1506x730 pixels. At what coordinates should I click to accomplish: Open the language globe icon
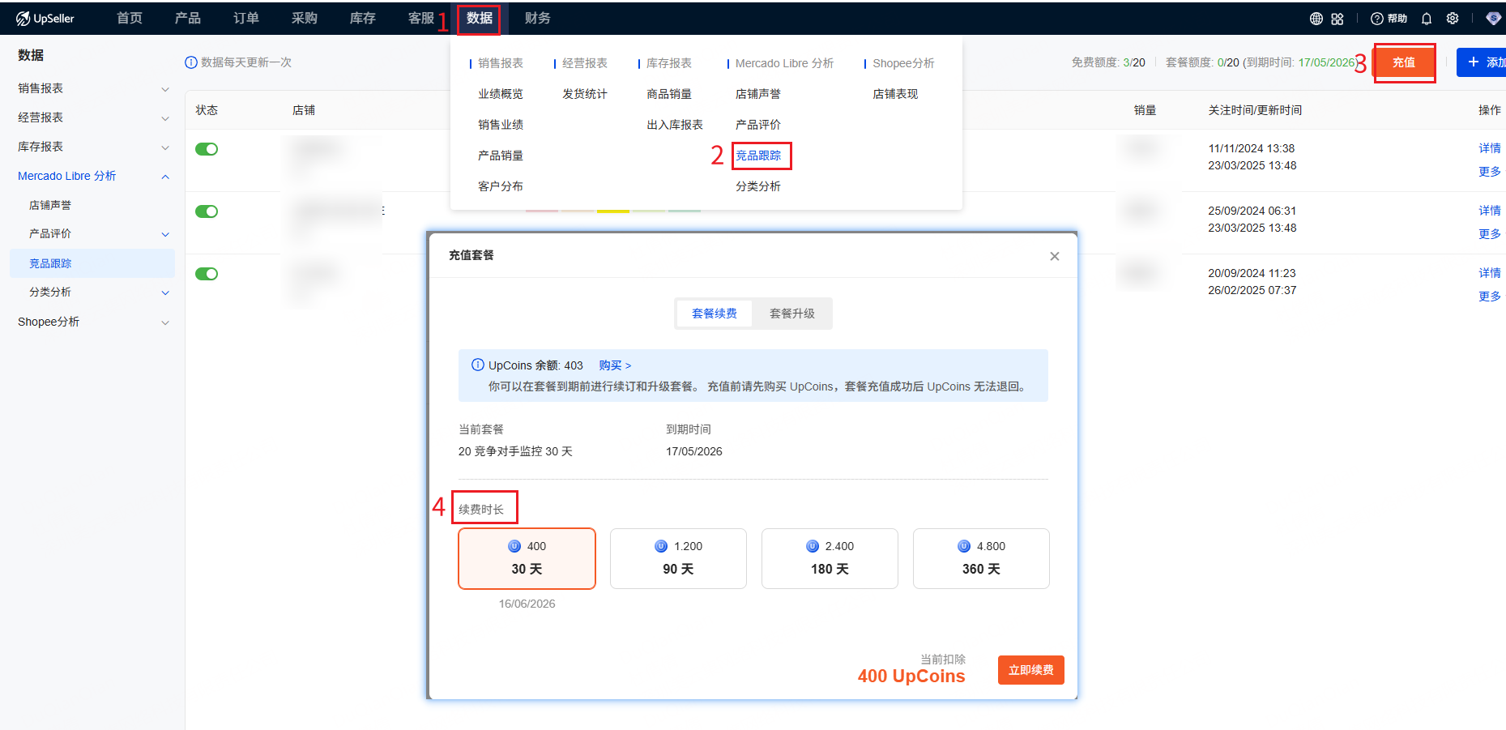[1316, 19]
